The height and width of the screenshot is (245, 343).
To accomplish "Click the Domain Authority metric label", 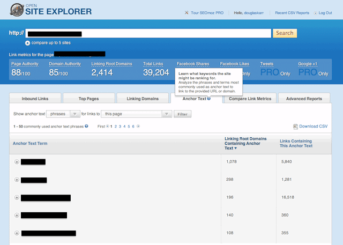I will [x=65, y=64].
